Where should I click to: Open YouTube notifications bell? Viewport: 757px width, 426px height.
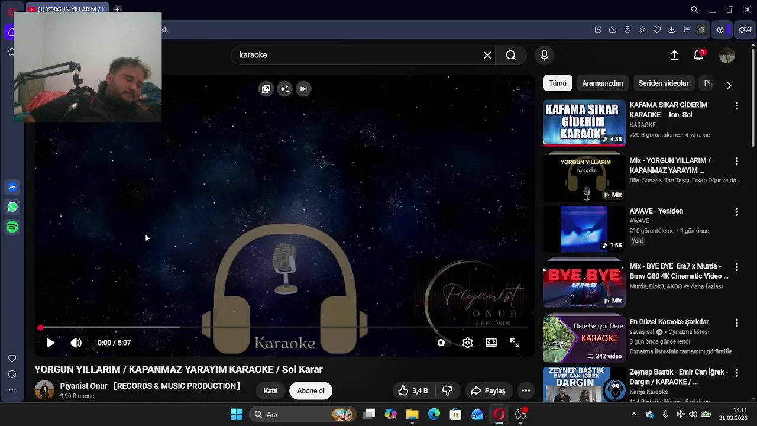[698, 55]
